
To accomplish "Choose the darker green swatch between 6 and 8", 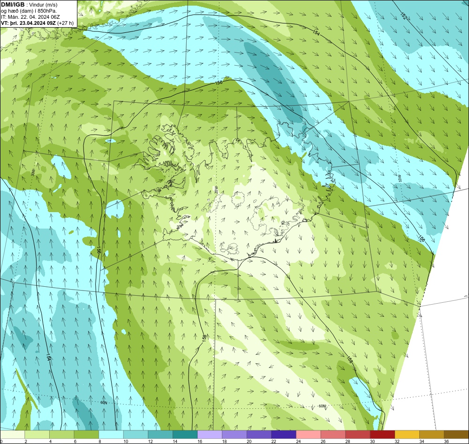I will [x=86, y=435].
